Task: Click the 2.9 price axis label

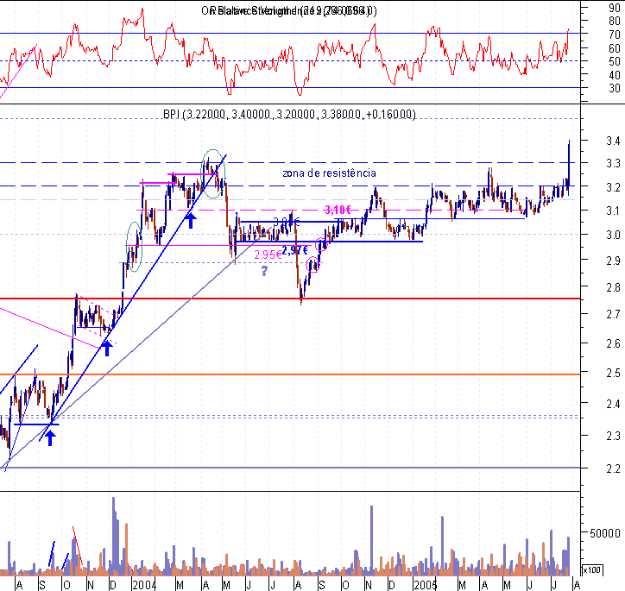Action: click(613, 261)
